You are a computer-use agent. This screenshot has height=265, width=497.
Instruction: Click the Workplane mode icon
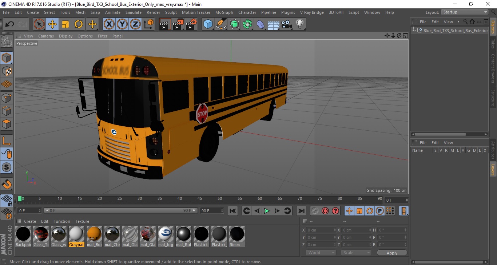7,84
